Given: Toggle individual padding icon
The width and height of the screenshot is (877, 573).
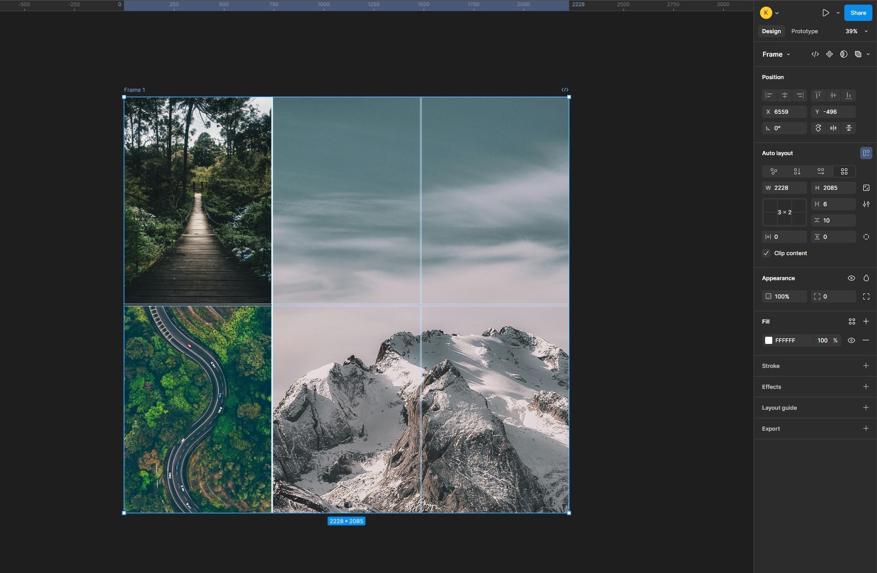Looking at the screenshot, I should coord(866,237).
